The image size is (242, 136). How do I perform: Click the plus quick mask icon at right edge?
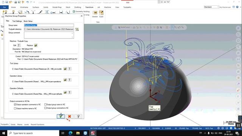(238, 28)
